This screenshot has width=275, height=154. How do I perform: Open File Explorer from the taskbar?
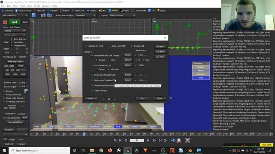point(92,150)
